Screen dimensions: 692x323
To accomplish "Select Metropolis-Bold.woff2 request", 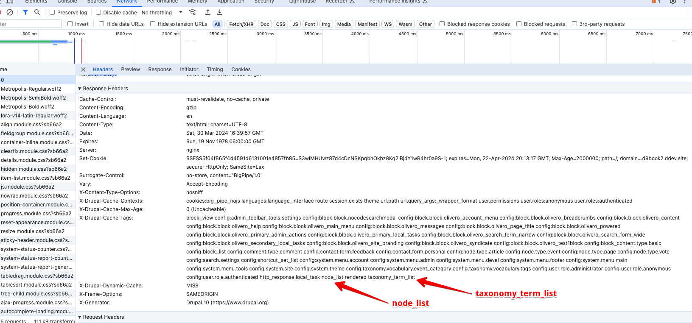I will (38, 107).
